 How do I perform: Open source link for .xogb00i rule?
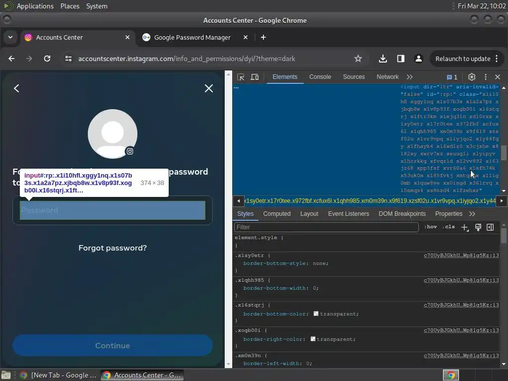coord(461,330)
